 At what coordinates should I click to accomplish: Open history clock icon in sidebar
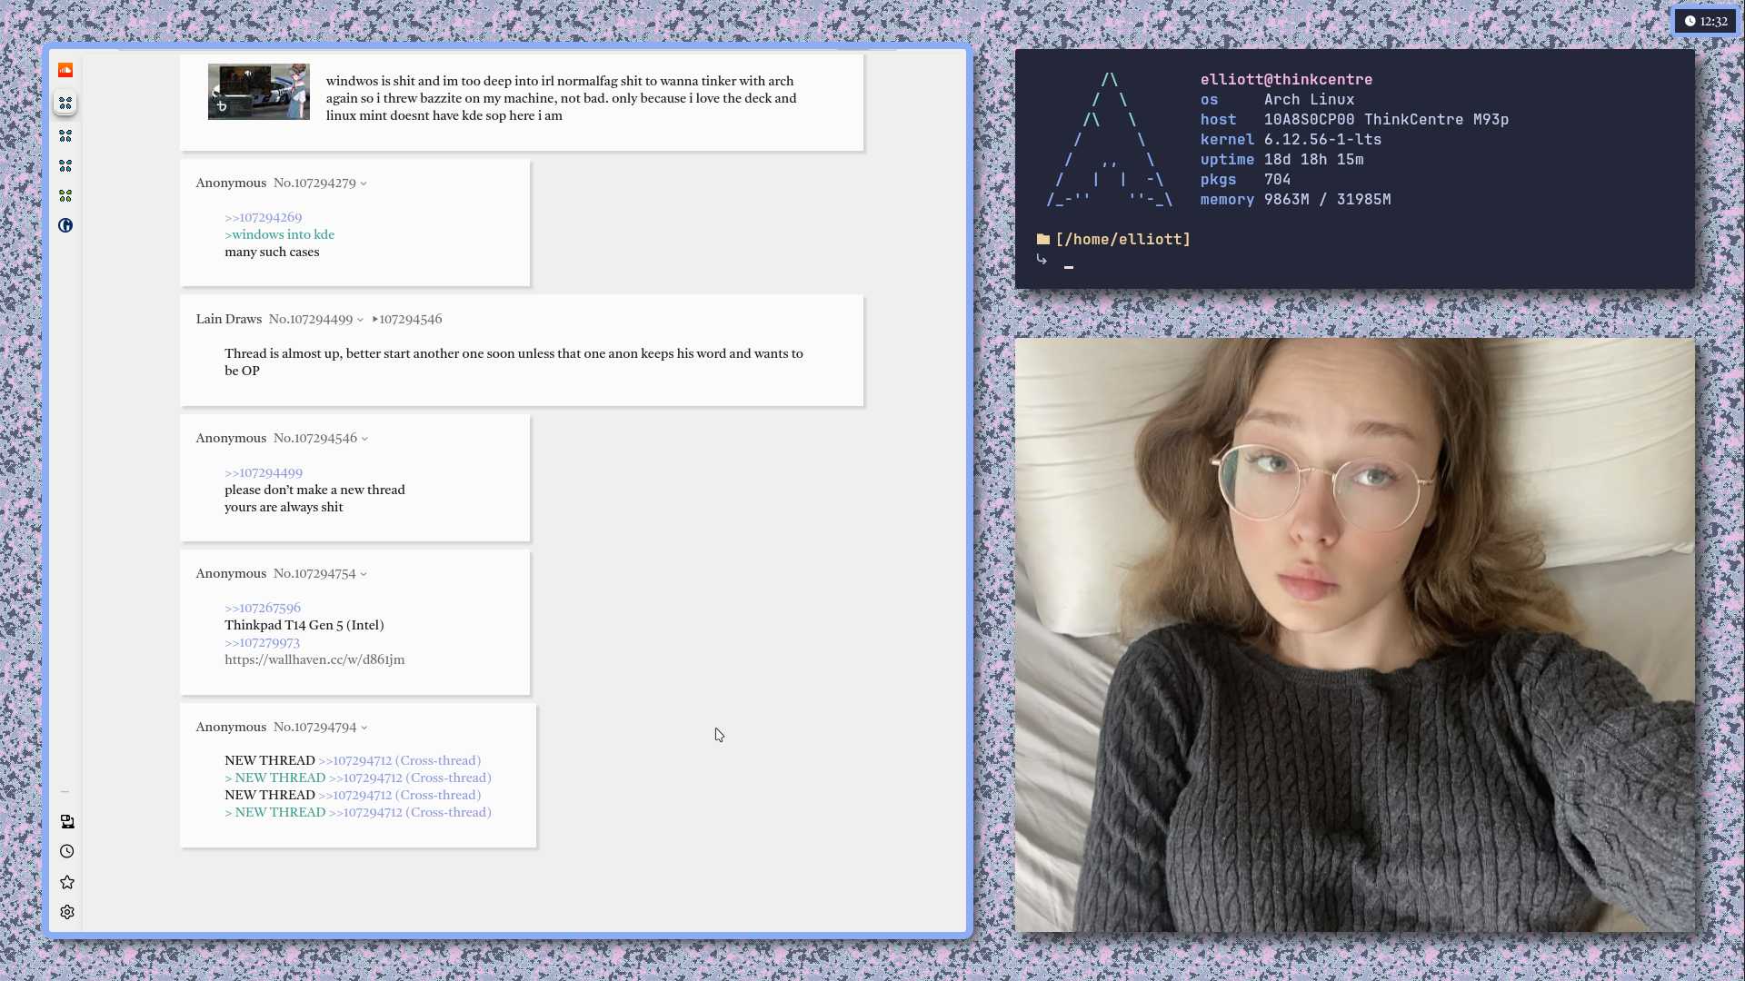(67, 851)
